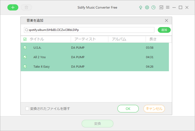Click DA PUMP artist in All 2 You row
Viewport: 195px width, 131px height.
[78, 57]
